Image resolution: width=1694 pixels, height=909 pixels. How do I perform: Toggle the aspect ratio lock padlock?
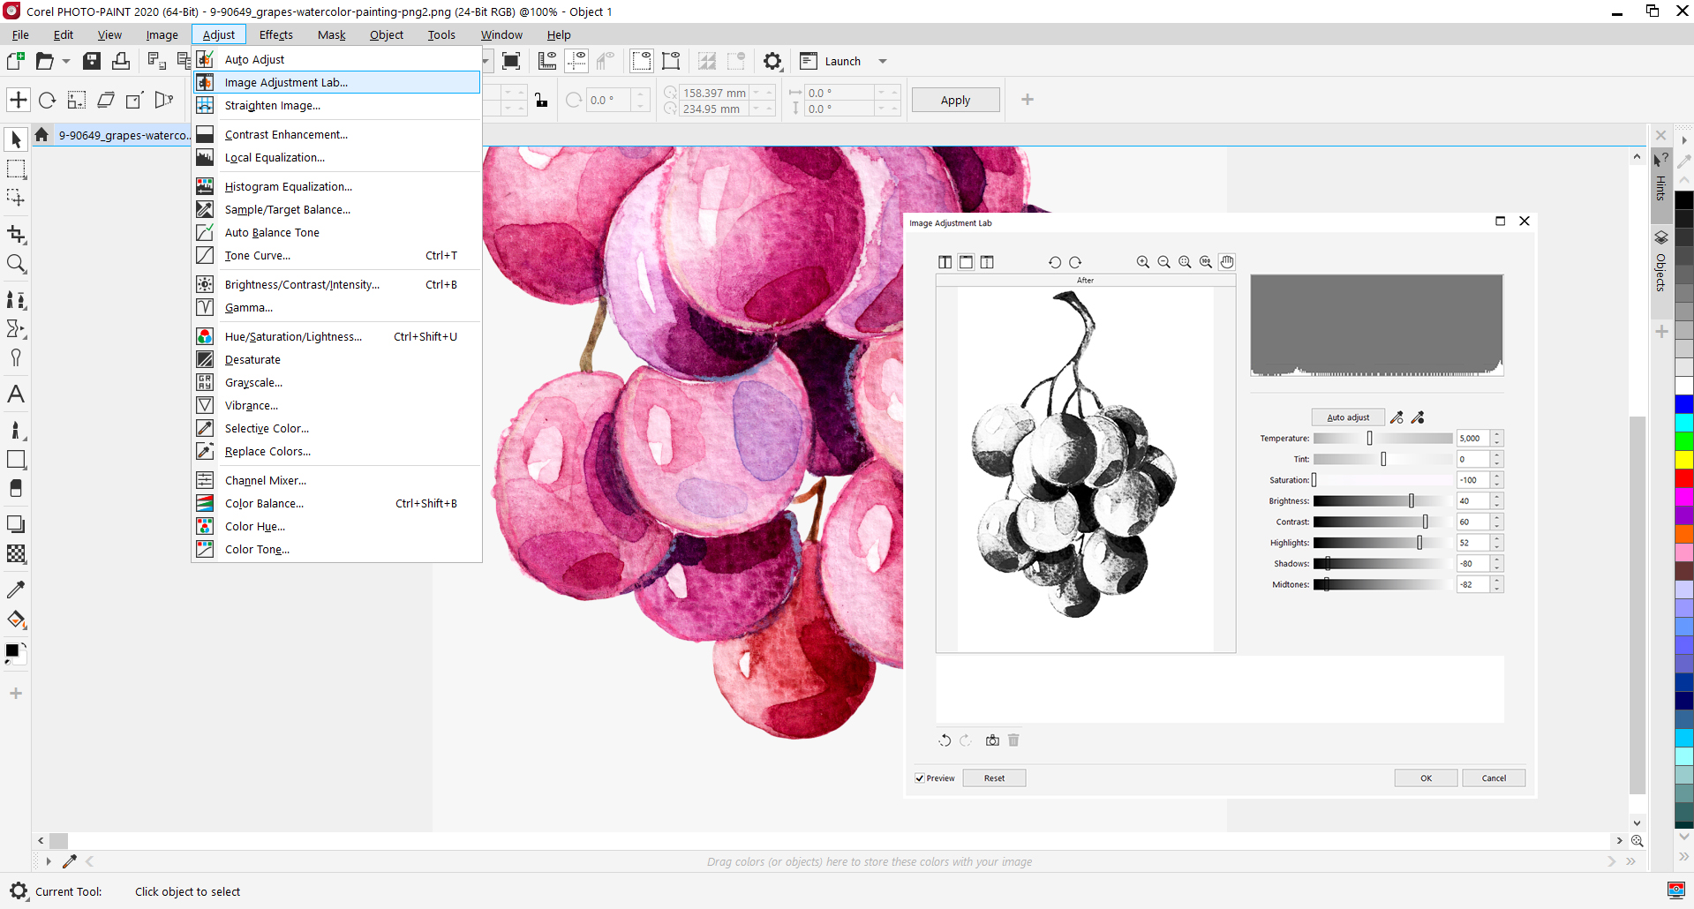tap(540, 100)
